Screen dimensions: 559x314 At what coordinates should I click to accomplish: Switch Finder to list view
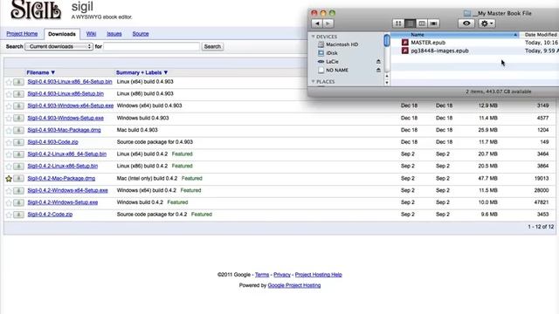pyautogui.click(x=410, y=24)
